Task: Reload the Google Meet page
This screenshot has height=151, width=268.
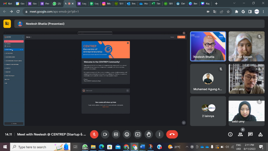Action: tap(18, 12)
